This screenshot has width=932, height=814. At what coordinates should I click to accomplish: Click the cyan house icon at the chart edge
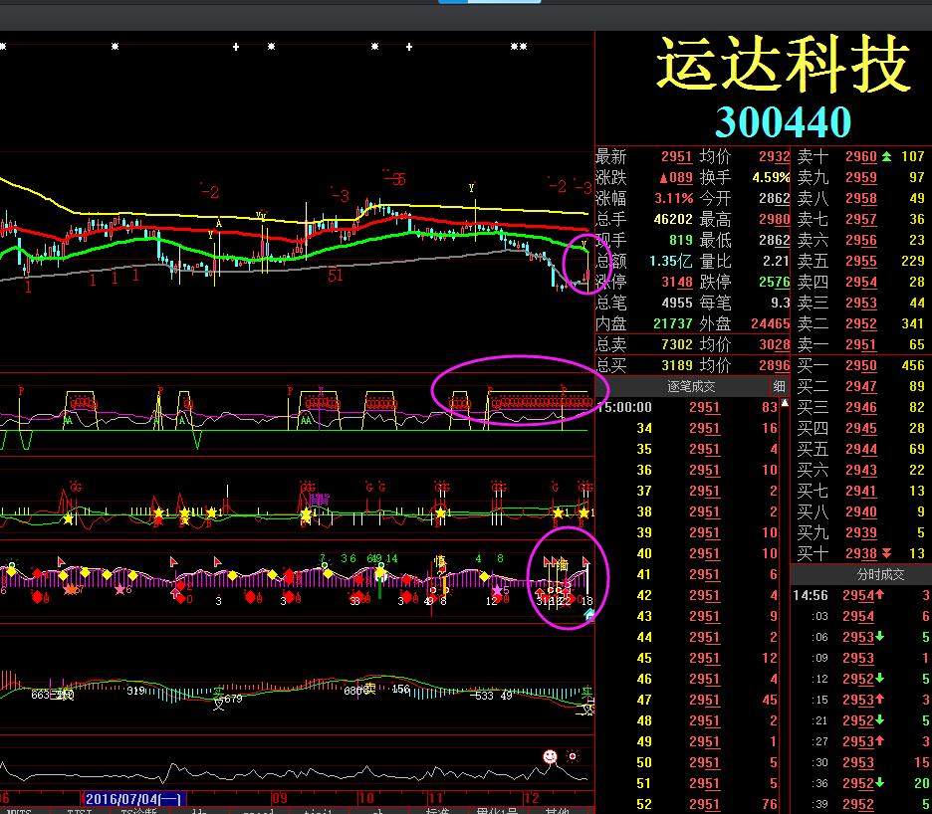coord(589,615)
